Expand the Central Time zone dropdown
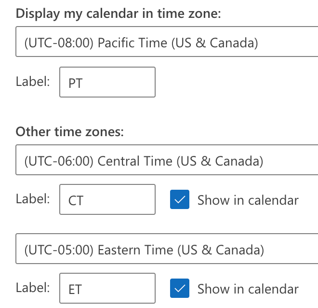The image size is (318, 308). 166,161
